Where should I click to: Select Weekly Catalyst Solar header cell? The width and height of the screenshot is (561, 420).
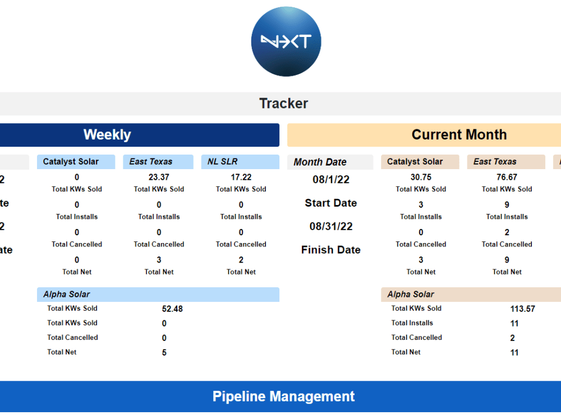(x=76, y=162)
